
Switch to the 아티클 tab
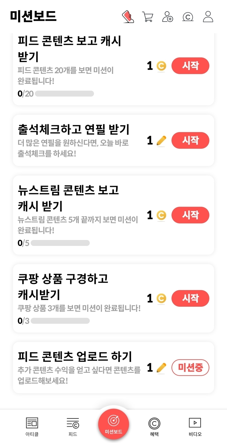tap(32, 426)
